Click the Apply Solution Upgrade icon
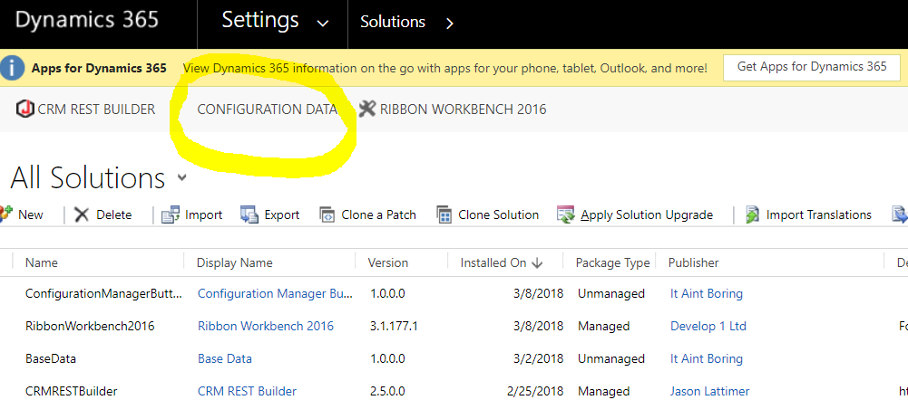The image size is (908, 400). [565, 215]
